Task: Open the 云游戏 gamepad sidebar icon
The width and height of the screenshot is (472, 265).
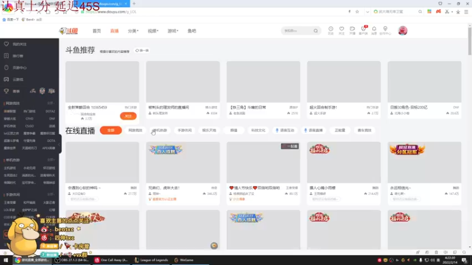Action: (x=6, y=79)
